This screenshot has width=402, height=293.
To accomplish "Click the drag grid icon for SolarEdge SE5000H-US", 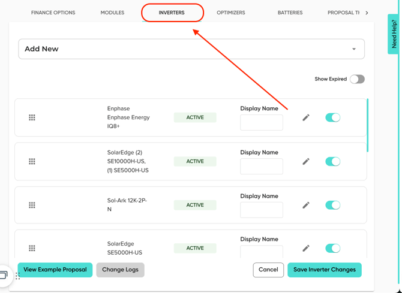I will click(32, 248).
